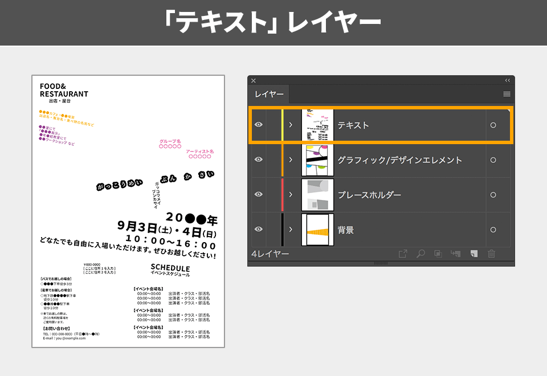Click the delete layer trash icon
Screen dimensions: 547x376
(x=492, y=254)
